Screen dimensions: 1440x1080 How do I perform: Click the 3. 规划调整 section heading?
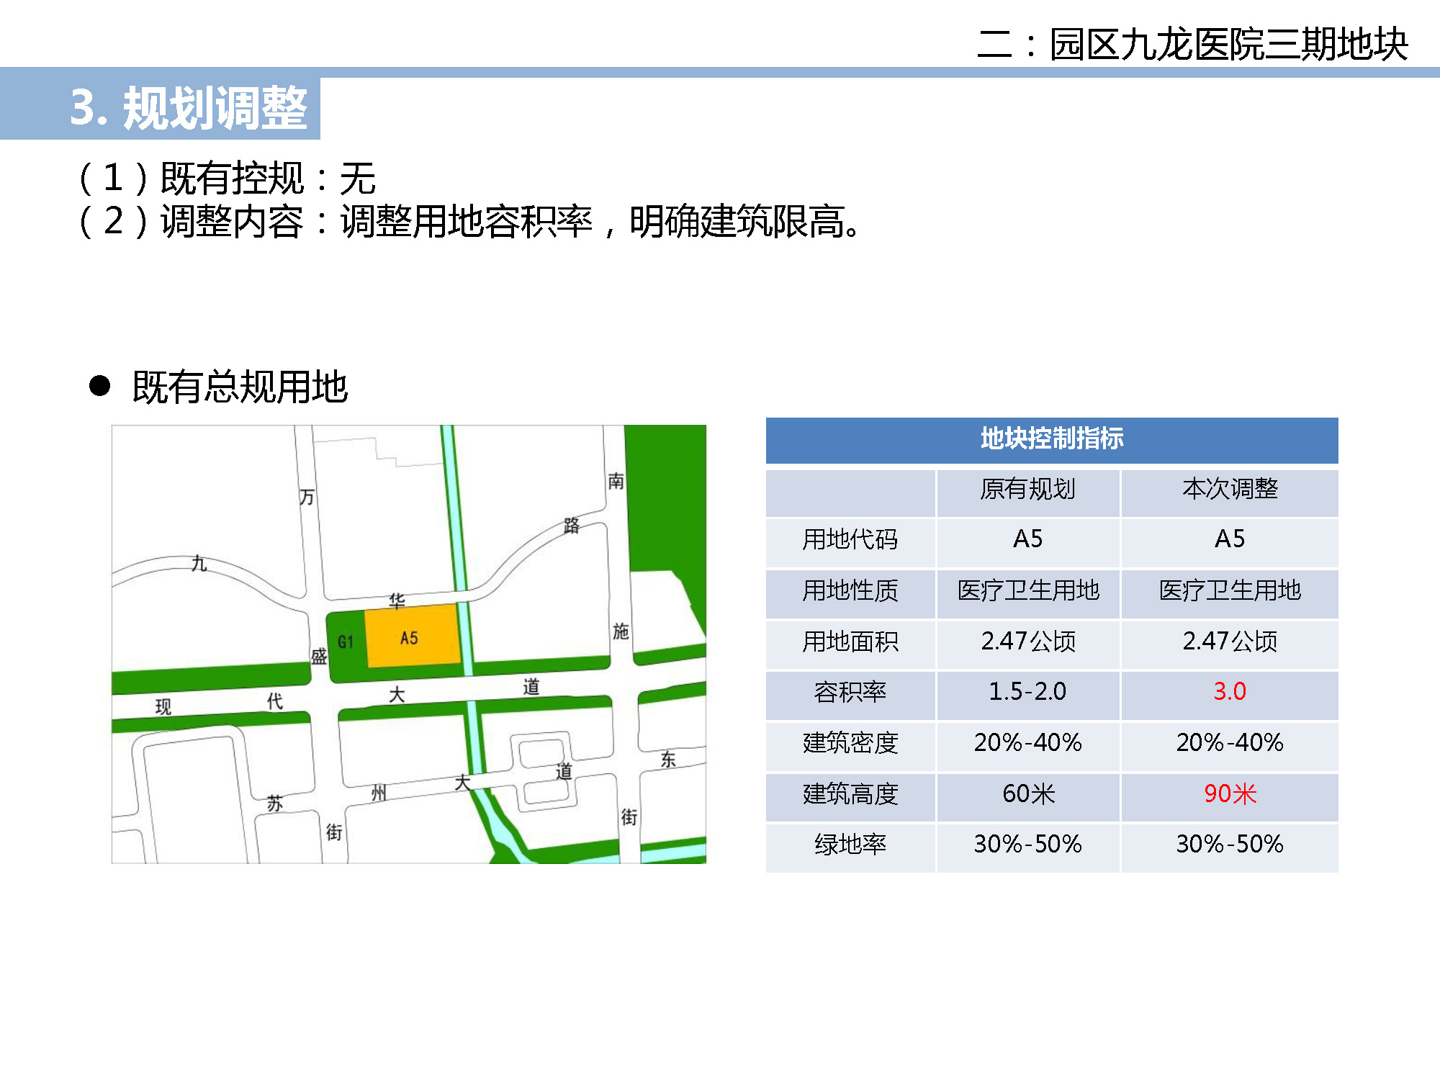[189, 109]
